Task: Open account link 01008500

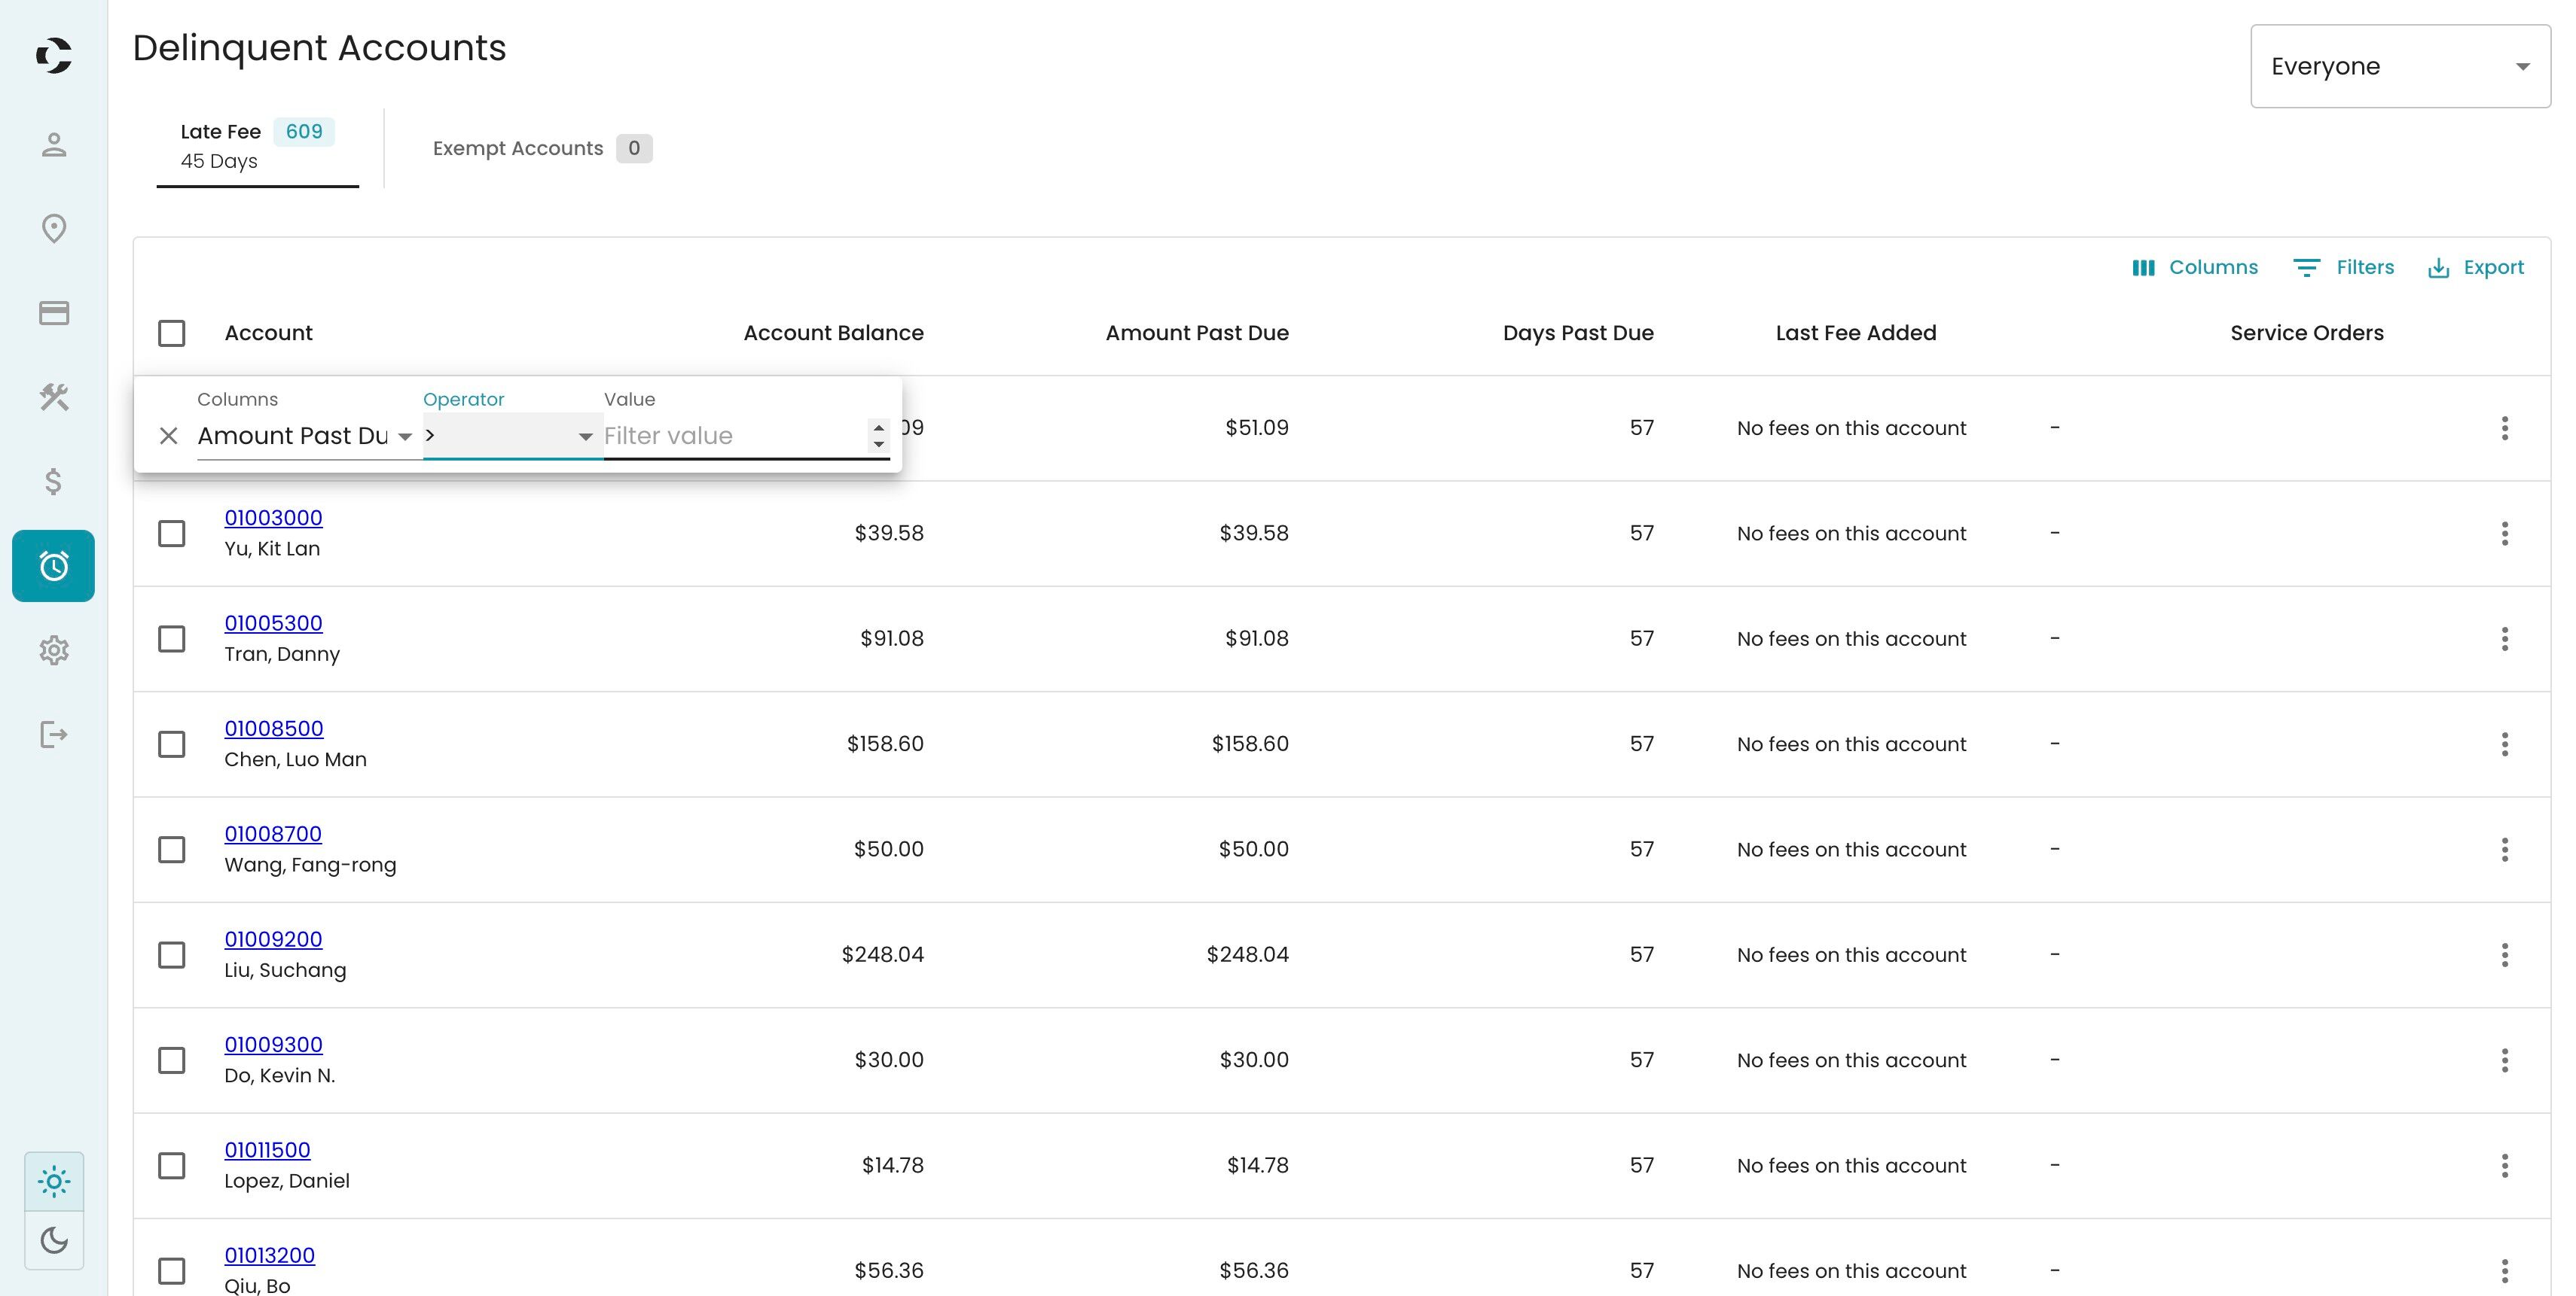Action: (274, 729)
